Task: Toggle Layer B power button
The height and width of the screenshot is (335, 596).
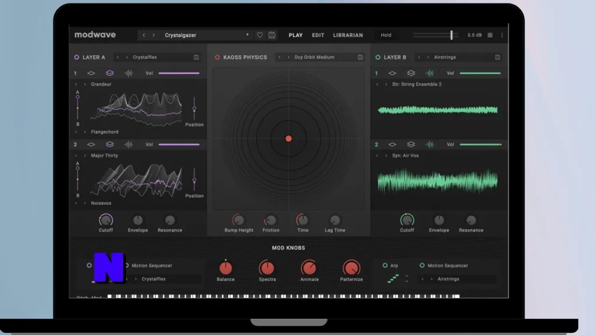Action: pos(378,58)
